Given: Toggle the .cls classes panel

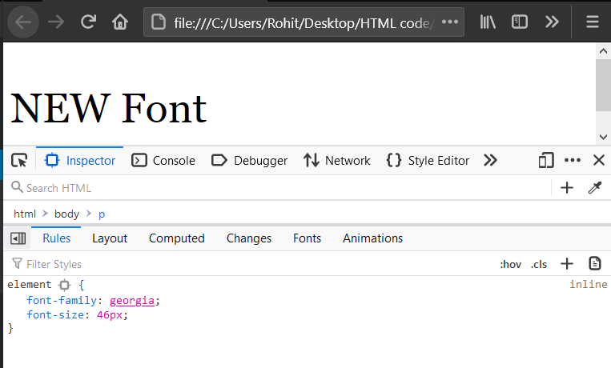Looking at the screenshot, I should click(x=539, y=265).
